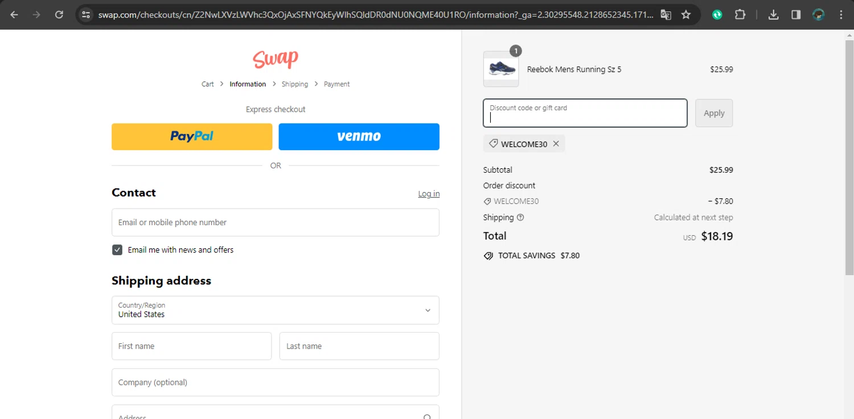This screenshot has height=419, width=854.
Task: Click the "Subtotal" label
Action: point(498,170)
